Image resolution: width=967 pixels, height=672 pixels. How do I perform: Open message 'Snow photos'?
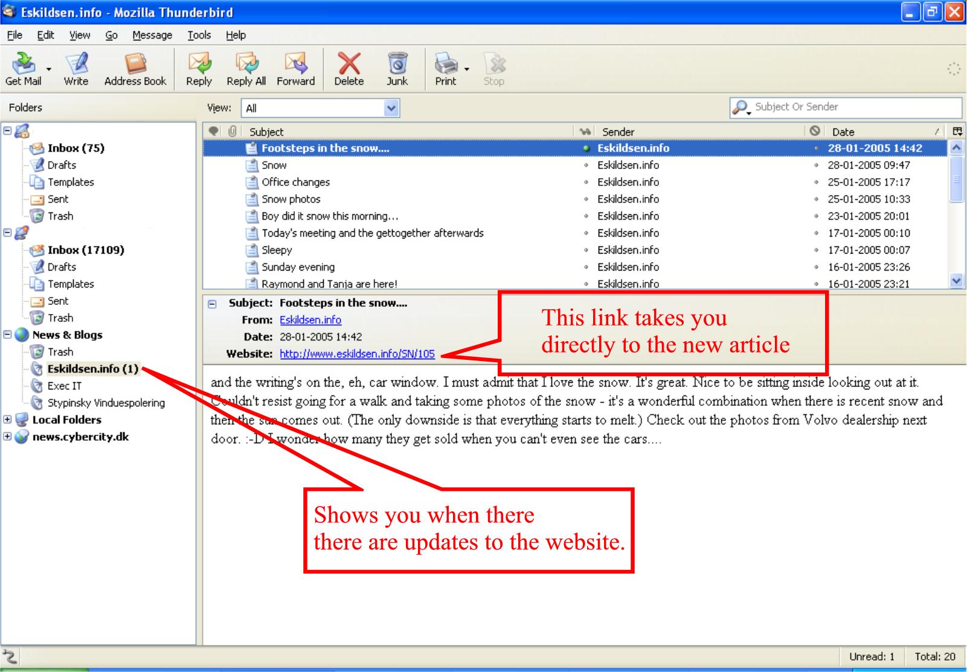click(x=291, y=199)
